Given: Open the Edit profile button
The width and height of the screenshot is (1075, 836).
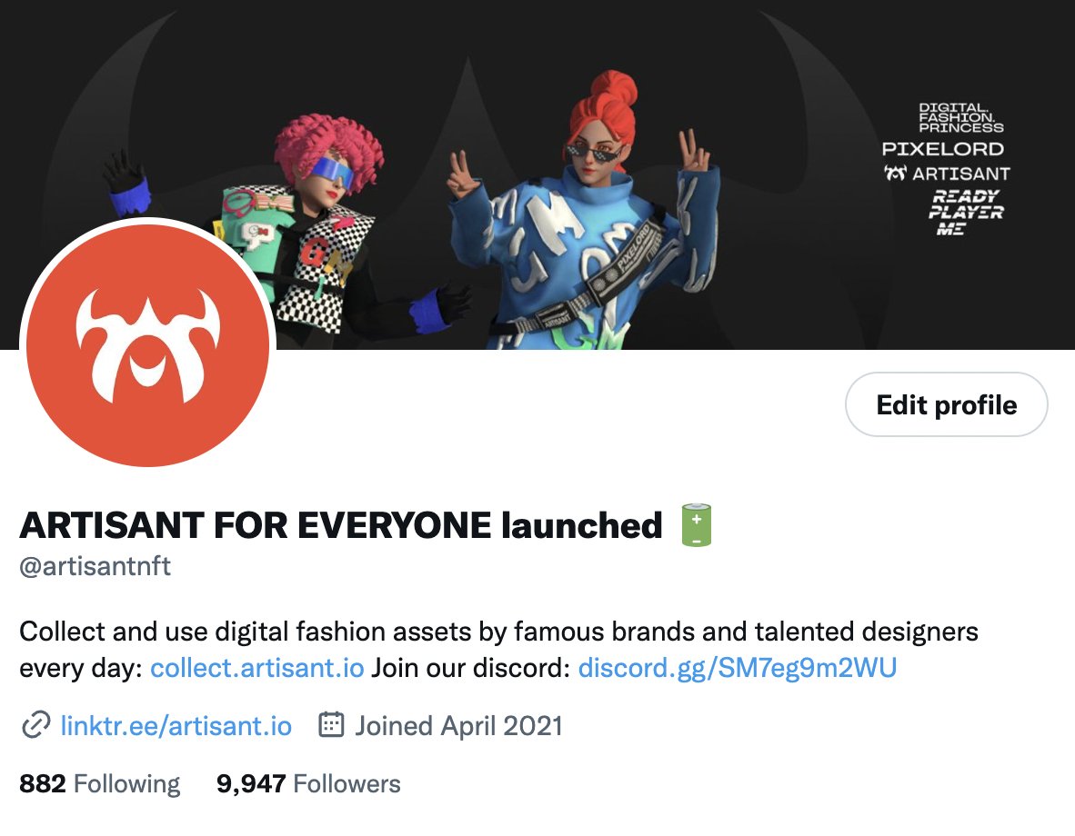Looking at the screenshot, I should 946,404.
